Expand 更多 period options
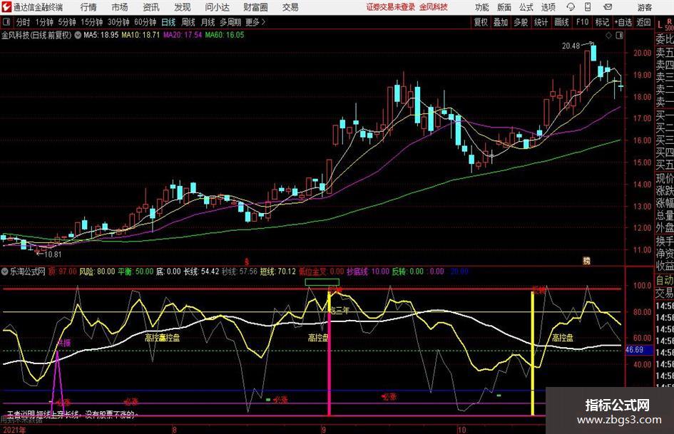 point(255,22)
